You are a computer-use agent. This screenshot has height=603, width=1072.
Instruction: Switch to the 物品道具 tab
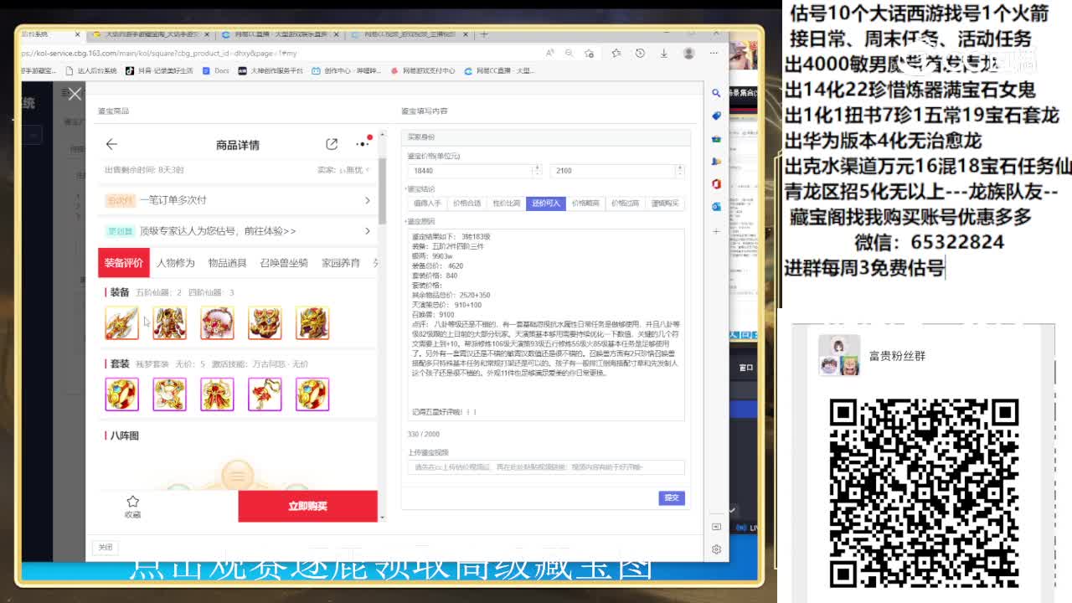[227, 263]
